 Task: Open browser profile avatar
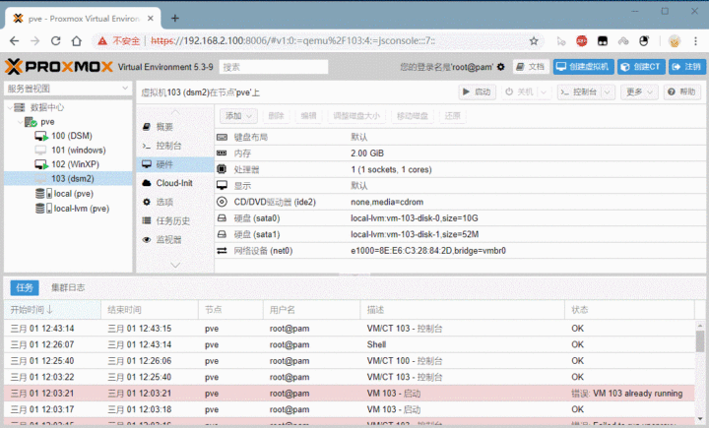(675, 41)
